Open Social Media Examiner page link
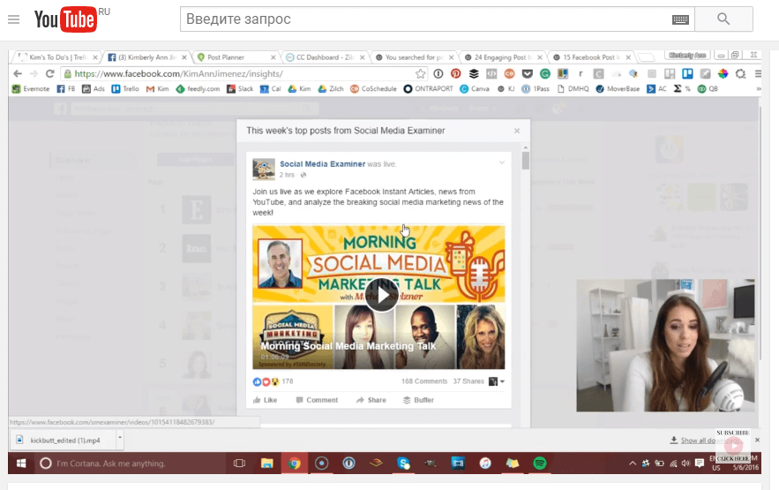779x490 pixels. (x=322, y=164)
